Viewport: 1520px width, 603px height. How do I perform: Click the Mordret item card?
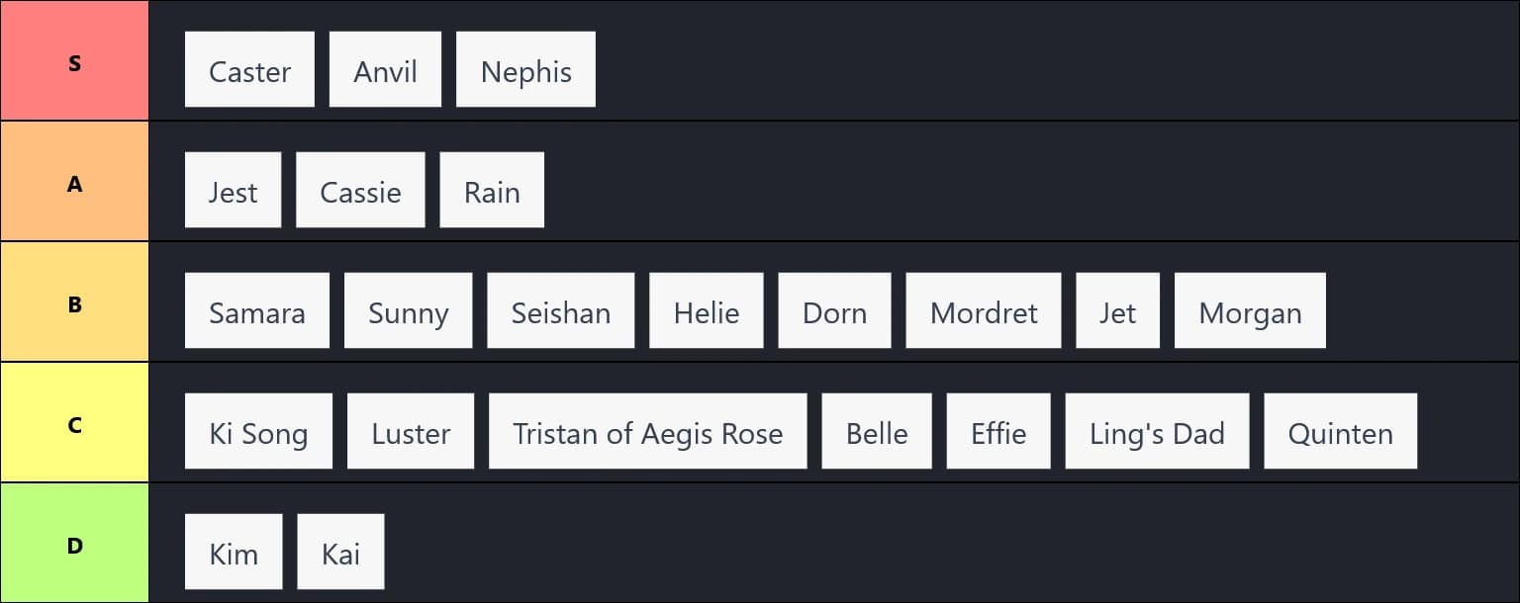click(x=983, y=311)
